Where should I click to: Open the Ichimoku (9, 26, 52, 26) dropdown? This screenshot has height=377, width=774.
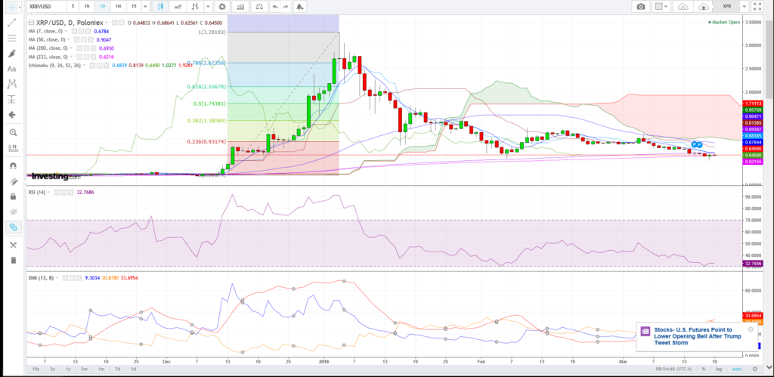85,65
